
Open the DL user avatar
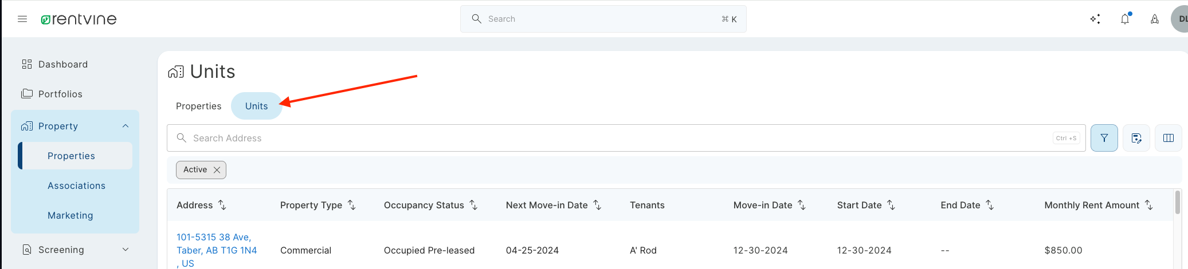(1181, 19)
